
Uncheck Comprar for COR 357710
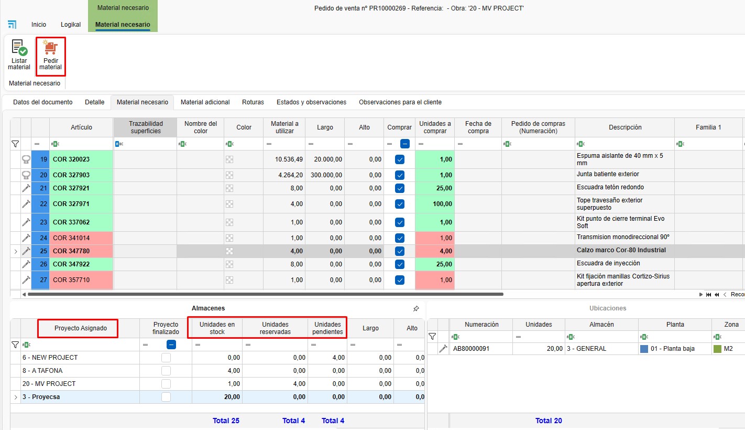coord(400,280)
